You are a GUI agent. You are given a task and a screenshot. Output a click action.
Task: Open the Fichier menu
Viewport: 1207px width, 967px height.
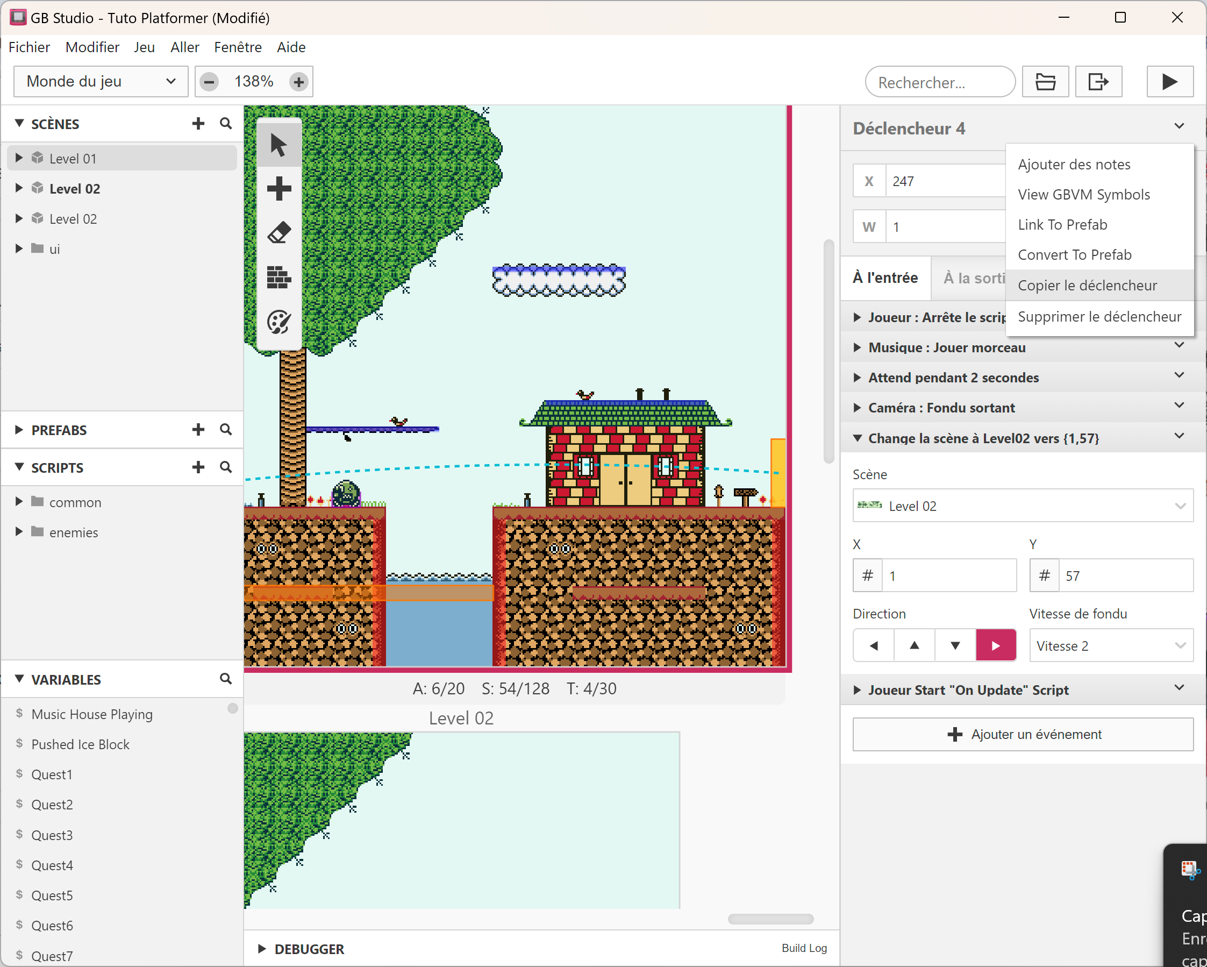click(x=29, y=47)
